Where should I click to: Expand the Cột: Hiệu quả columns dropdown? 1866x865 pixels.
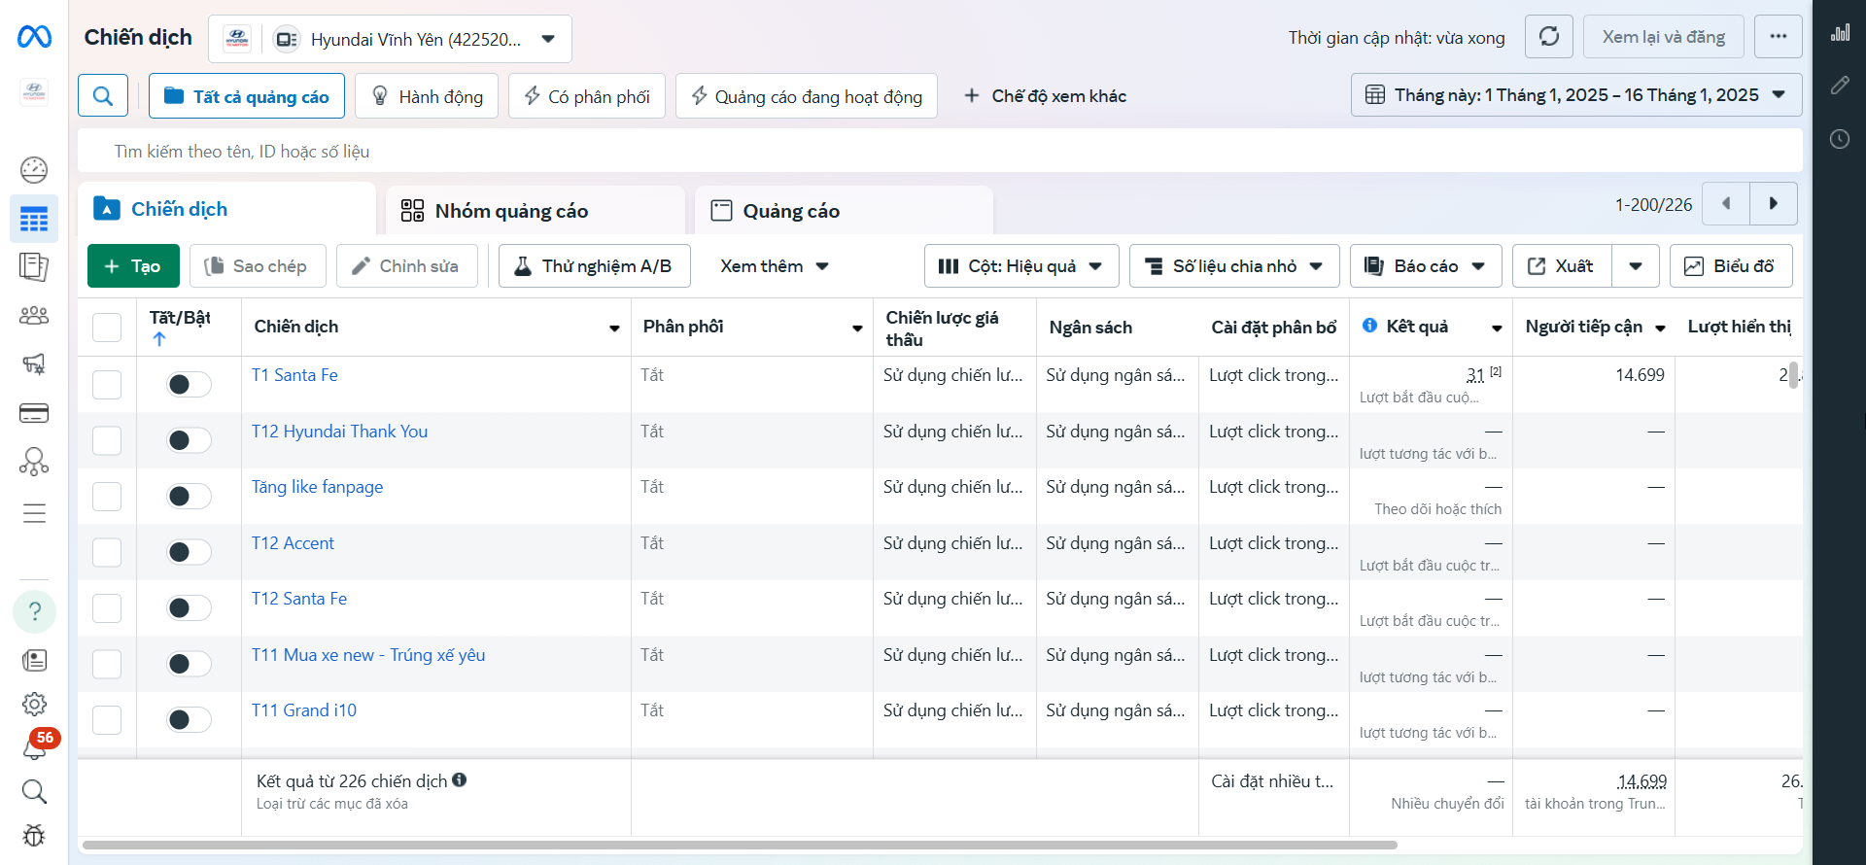(1020, 266)
